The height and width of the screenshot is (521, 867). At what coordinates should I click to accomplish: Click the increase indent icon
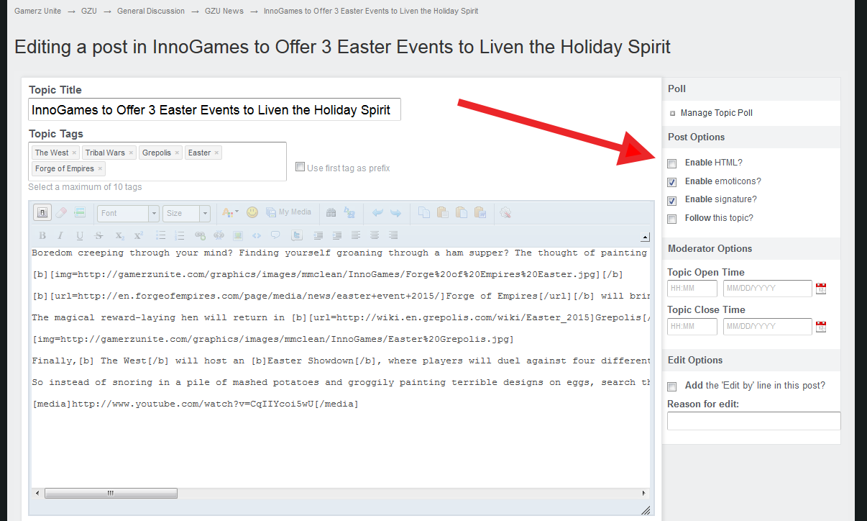point(337,235)
